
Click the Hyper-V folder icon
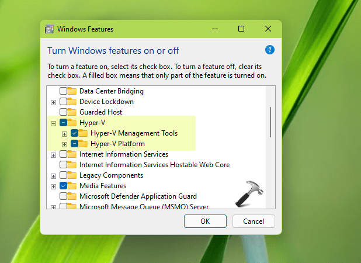[72, 123]
